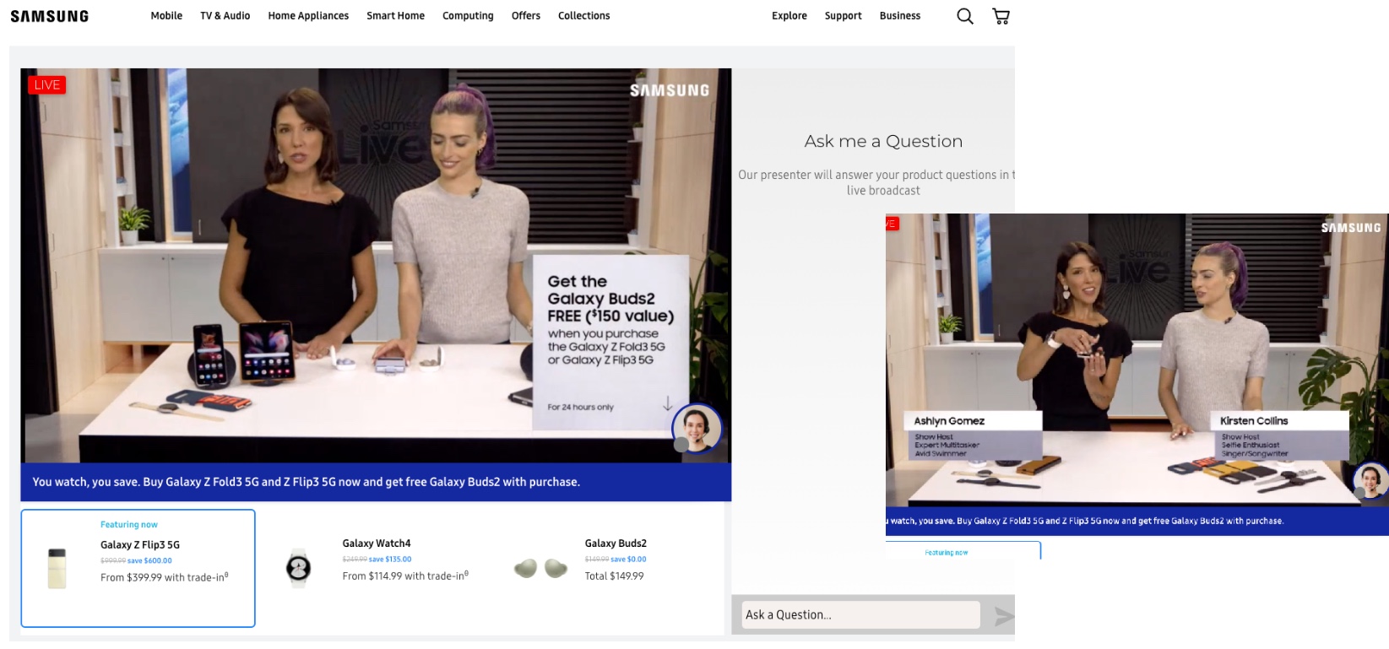The height and width of the screenshot is (649, 1389).
Task: Click the 'Total $149.99' text
Action: click(614, 576)
